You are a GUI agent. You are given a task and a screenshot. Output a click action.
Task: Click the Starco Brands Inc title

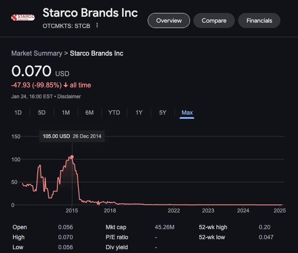pyautogui.click(x=90, y=13)
